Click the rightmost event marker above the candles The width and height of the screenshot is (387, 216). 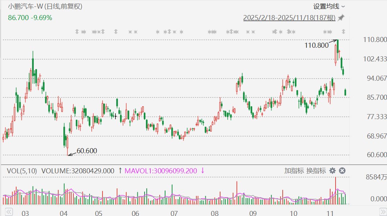pyautogui.click(x=343, y=32)
